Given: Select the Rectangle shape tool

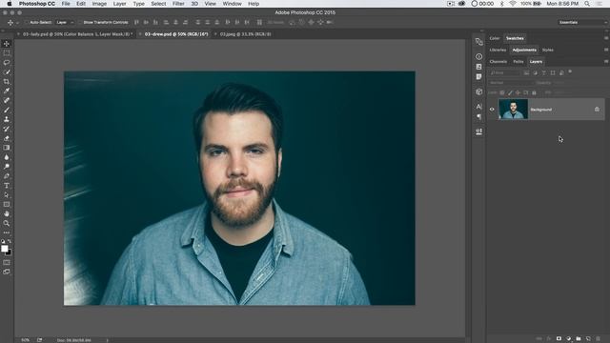Looking at the screenshot, I should click(7, 205).
